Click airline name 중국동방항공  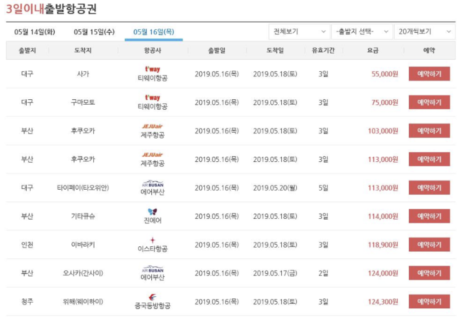(x=153, y=306)
